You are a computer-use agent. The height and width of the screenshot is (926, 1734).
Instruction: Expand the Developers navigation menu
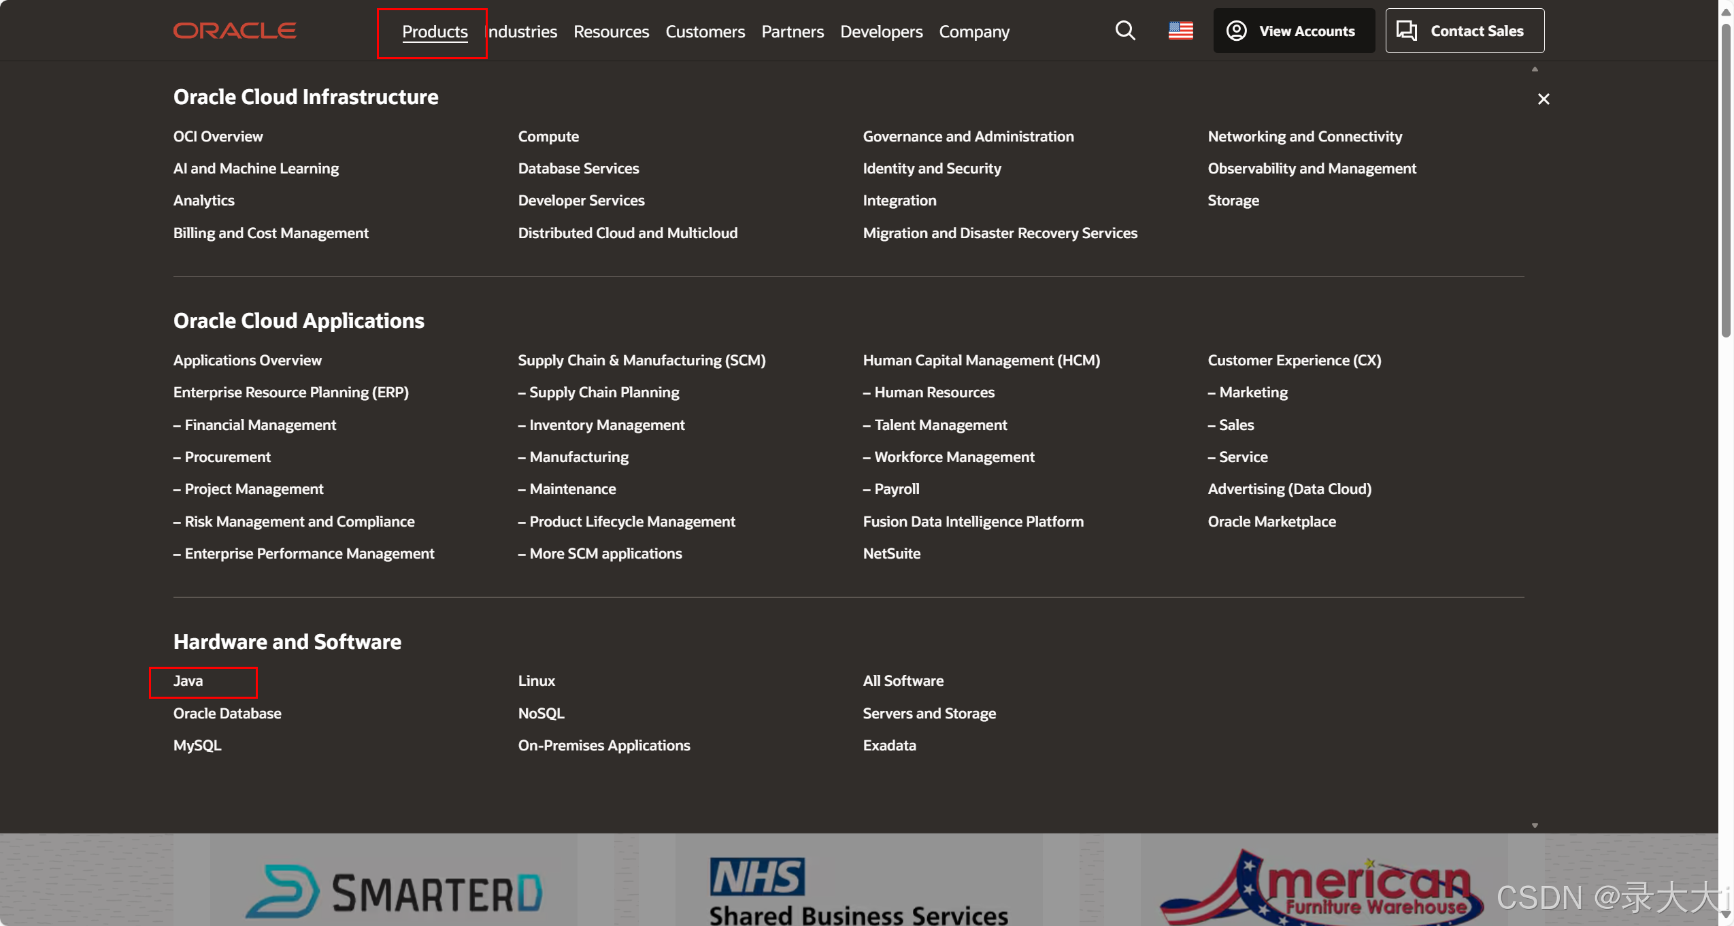(881, 31)
